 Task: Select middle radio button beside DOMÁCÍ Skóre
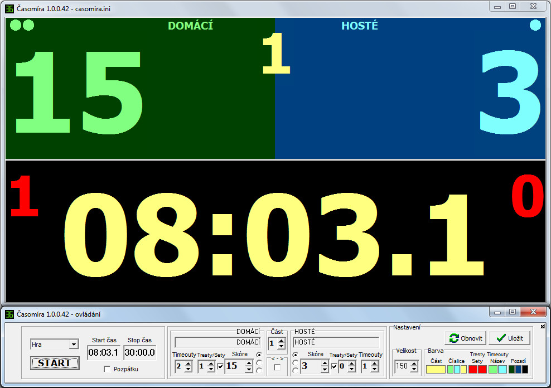[259, 362]
